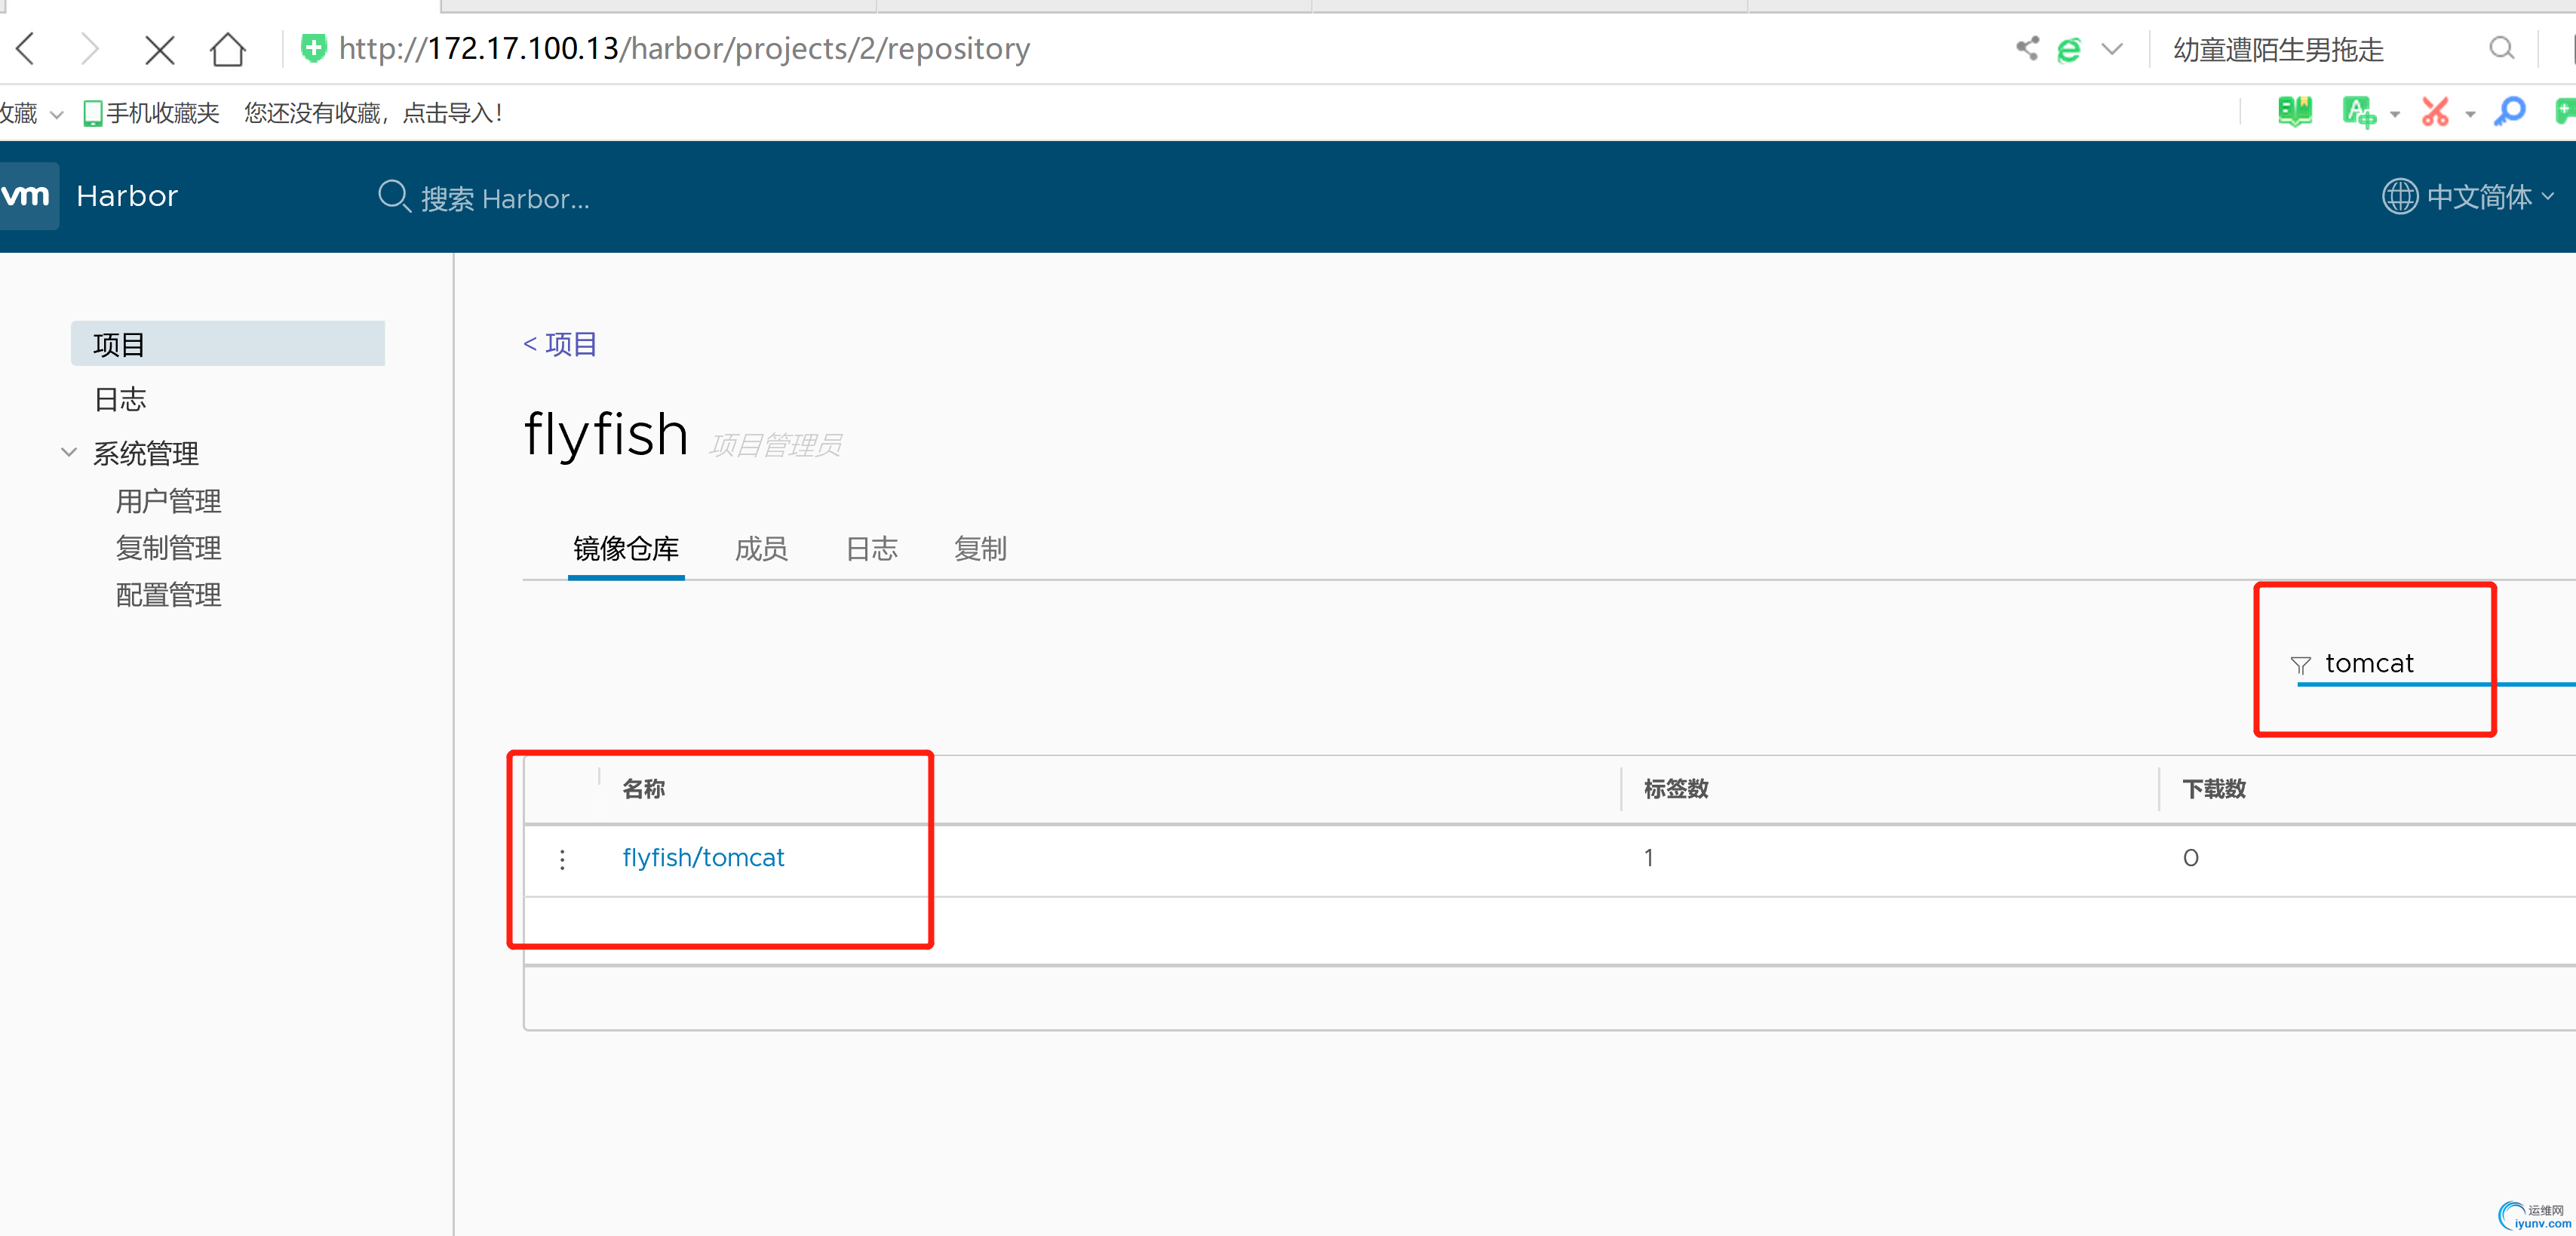
Task: Click the translate extension icon
Action: (x=2358, y=112)
